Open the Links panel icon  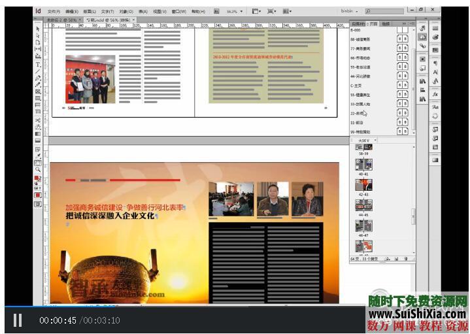point(422,46)
